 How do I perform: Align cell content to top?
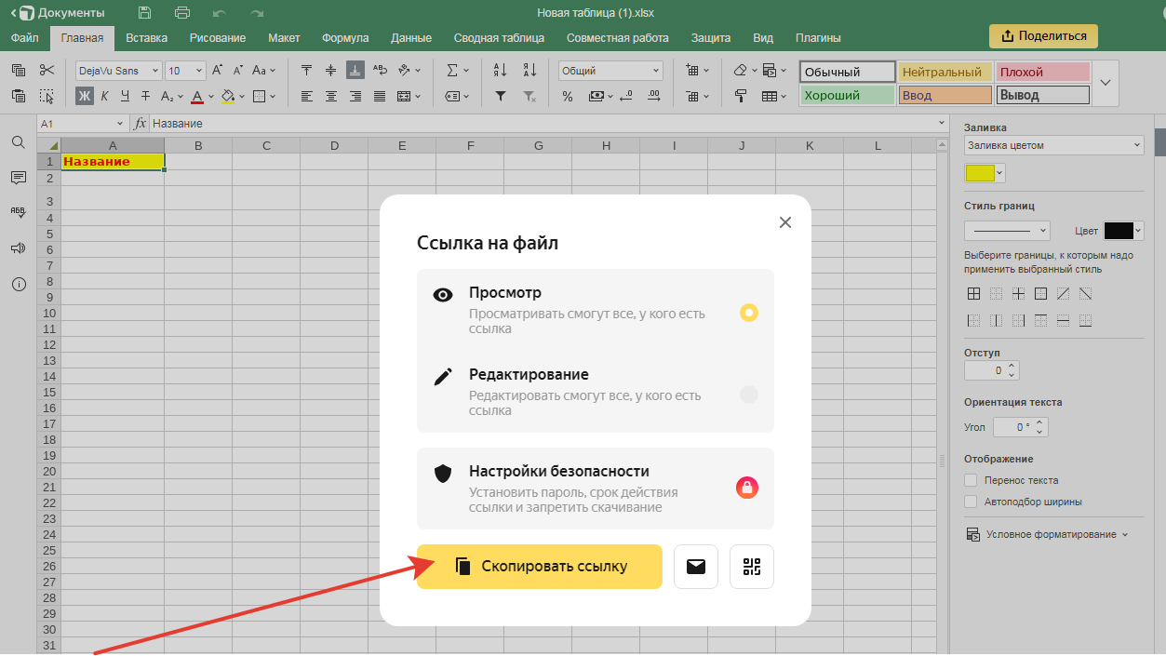[x=307, y=70]
